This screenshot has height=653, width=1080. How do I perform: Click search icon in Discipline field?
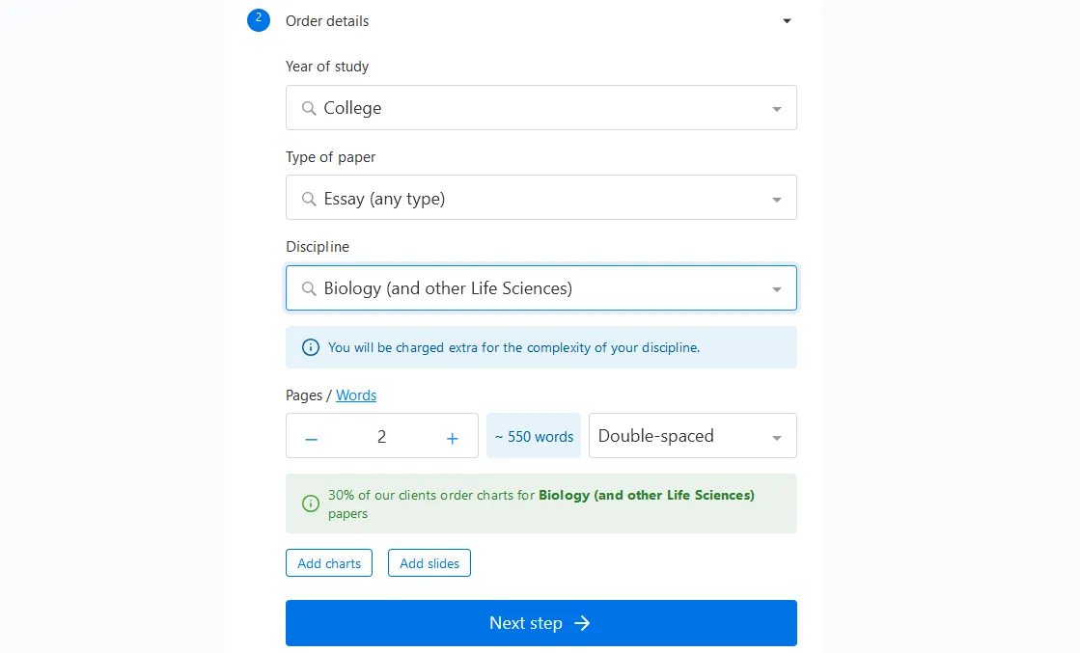point(309,288)
